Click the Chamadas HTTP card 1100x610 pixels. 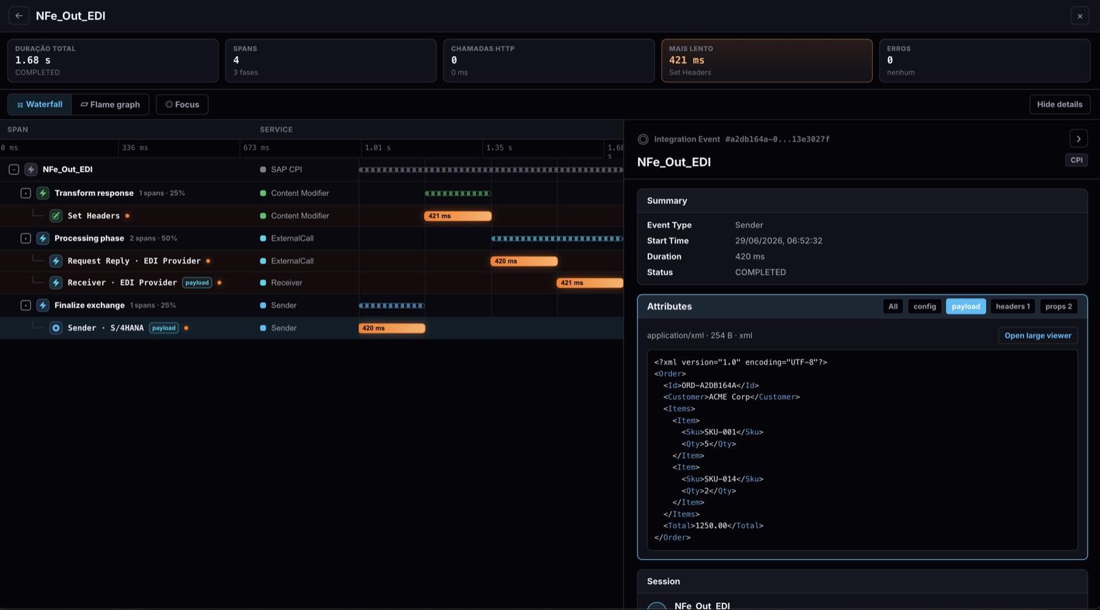pyautogui.click(x=549, y=60)
